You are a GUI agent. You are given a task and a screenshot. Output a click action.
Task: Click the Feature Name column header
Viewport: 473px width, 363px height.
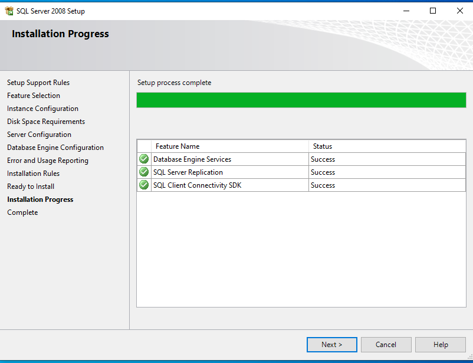pyautogui.click(x=230, y=146)
